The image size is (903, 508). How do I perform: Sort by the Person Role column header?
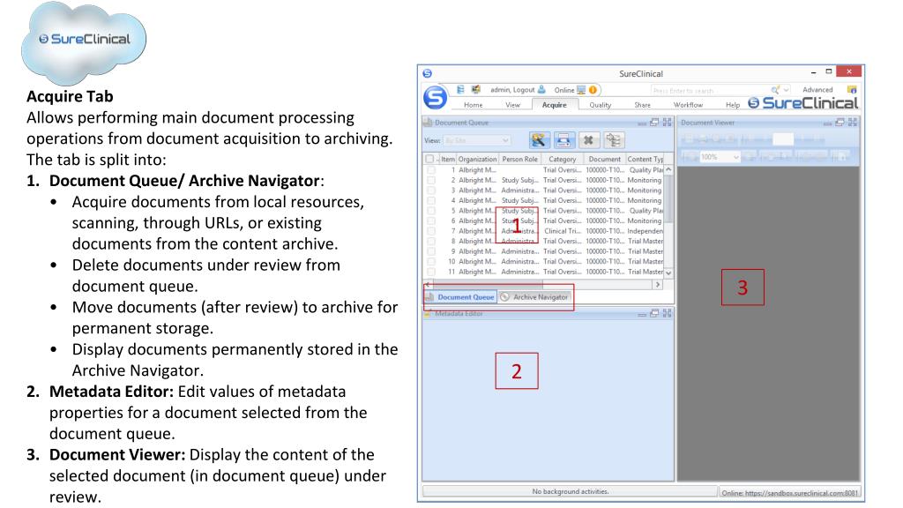tap(519, 159)
